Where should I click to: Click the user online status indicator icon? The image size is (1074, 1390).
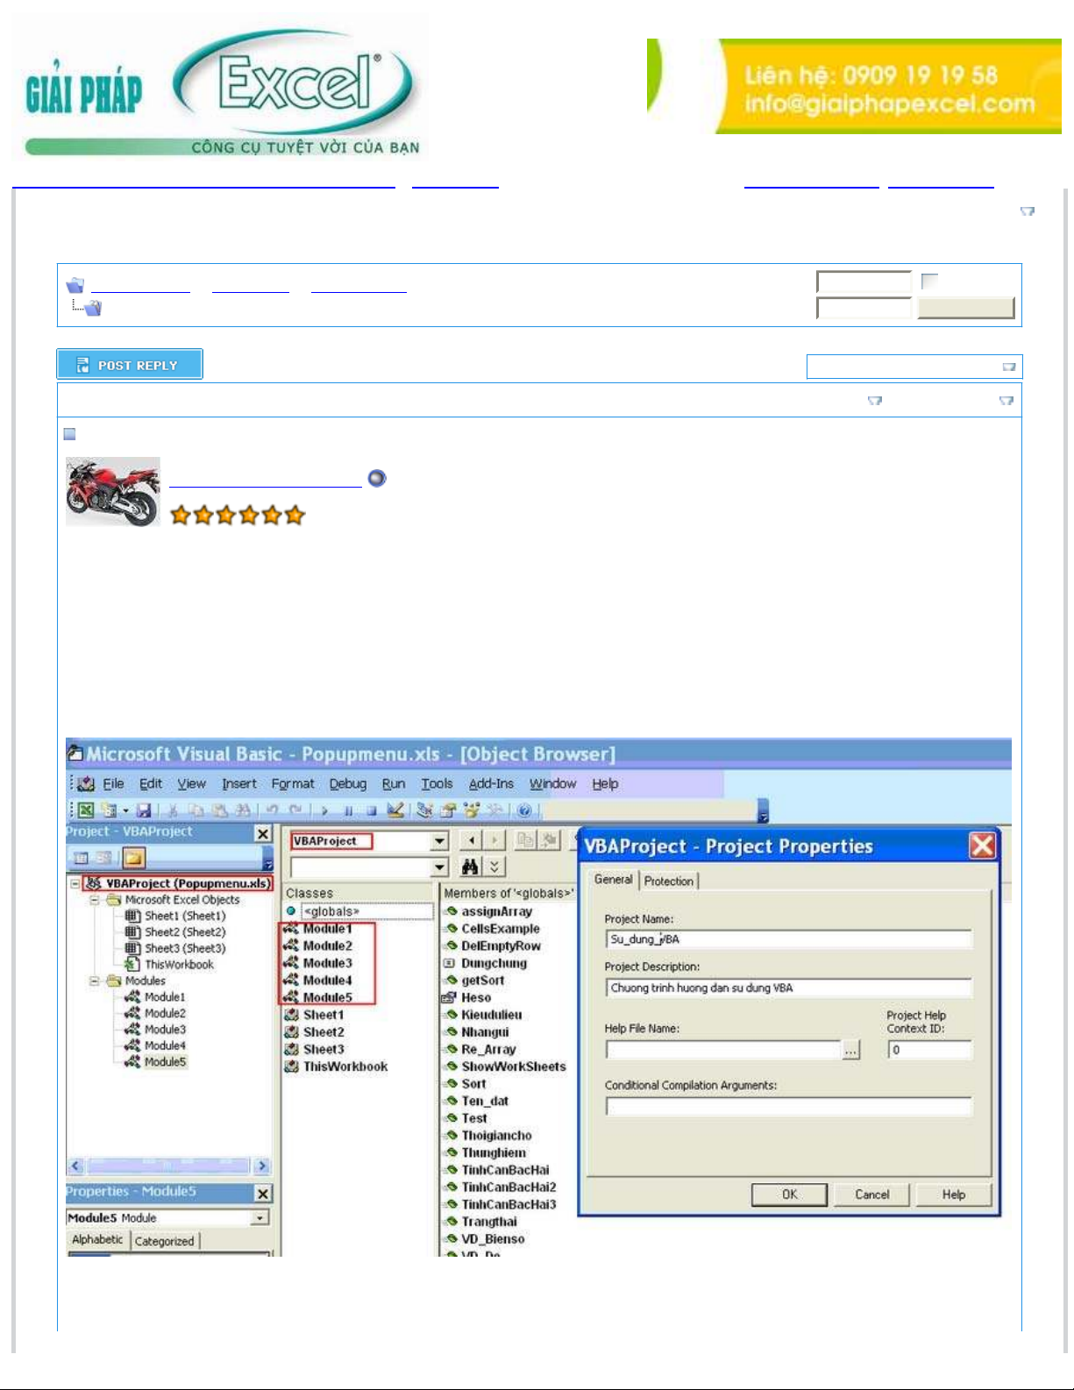tap(377, 478)
